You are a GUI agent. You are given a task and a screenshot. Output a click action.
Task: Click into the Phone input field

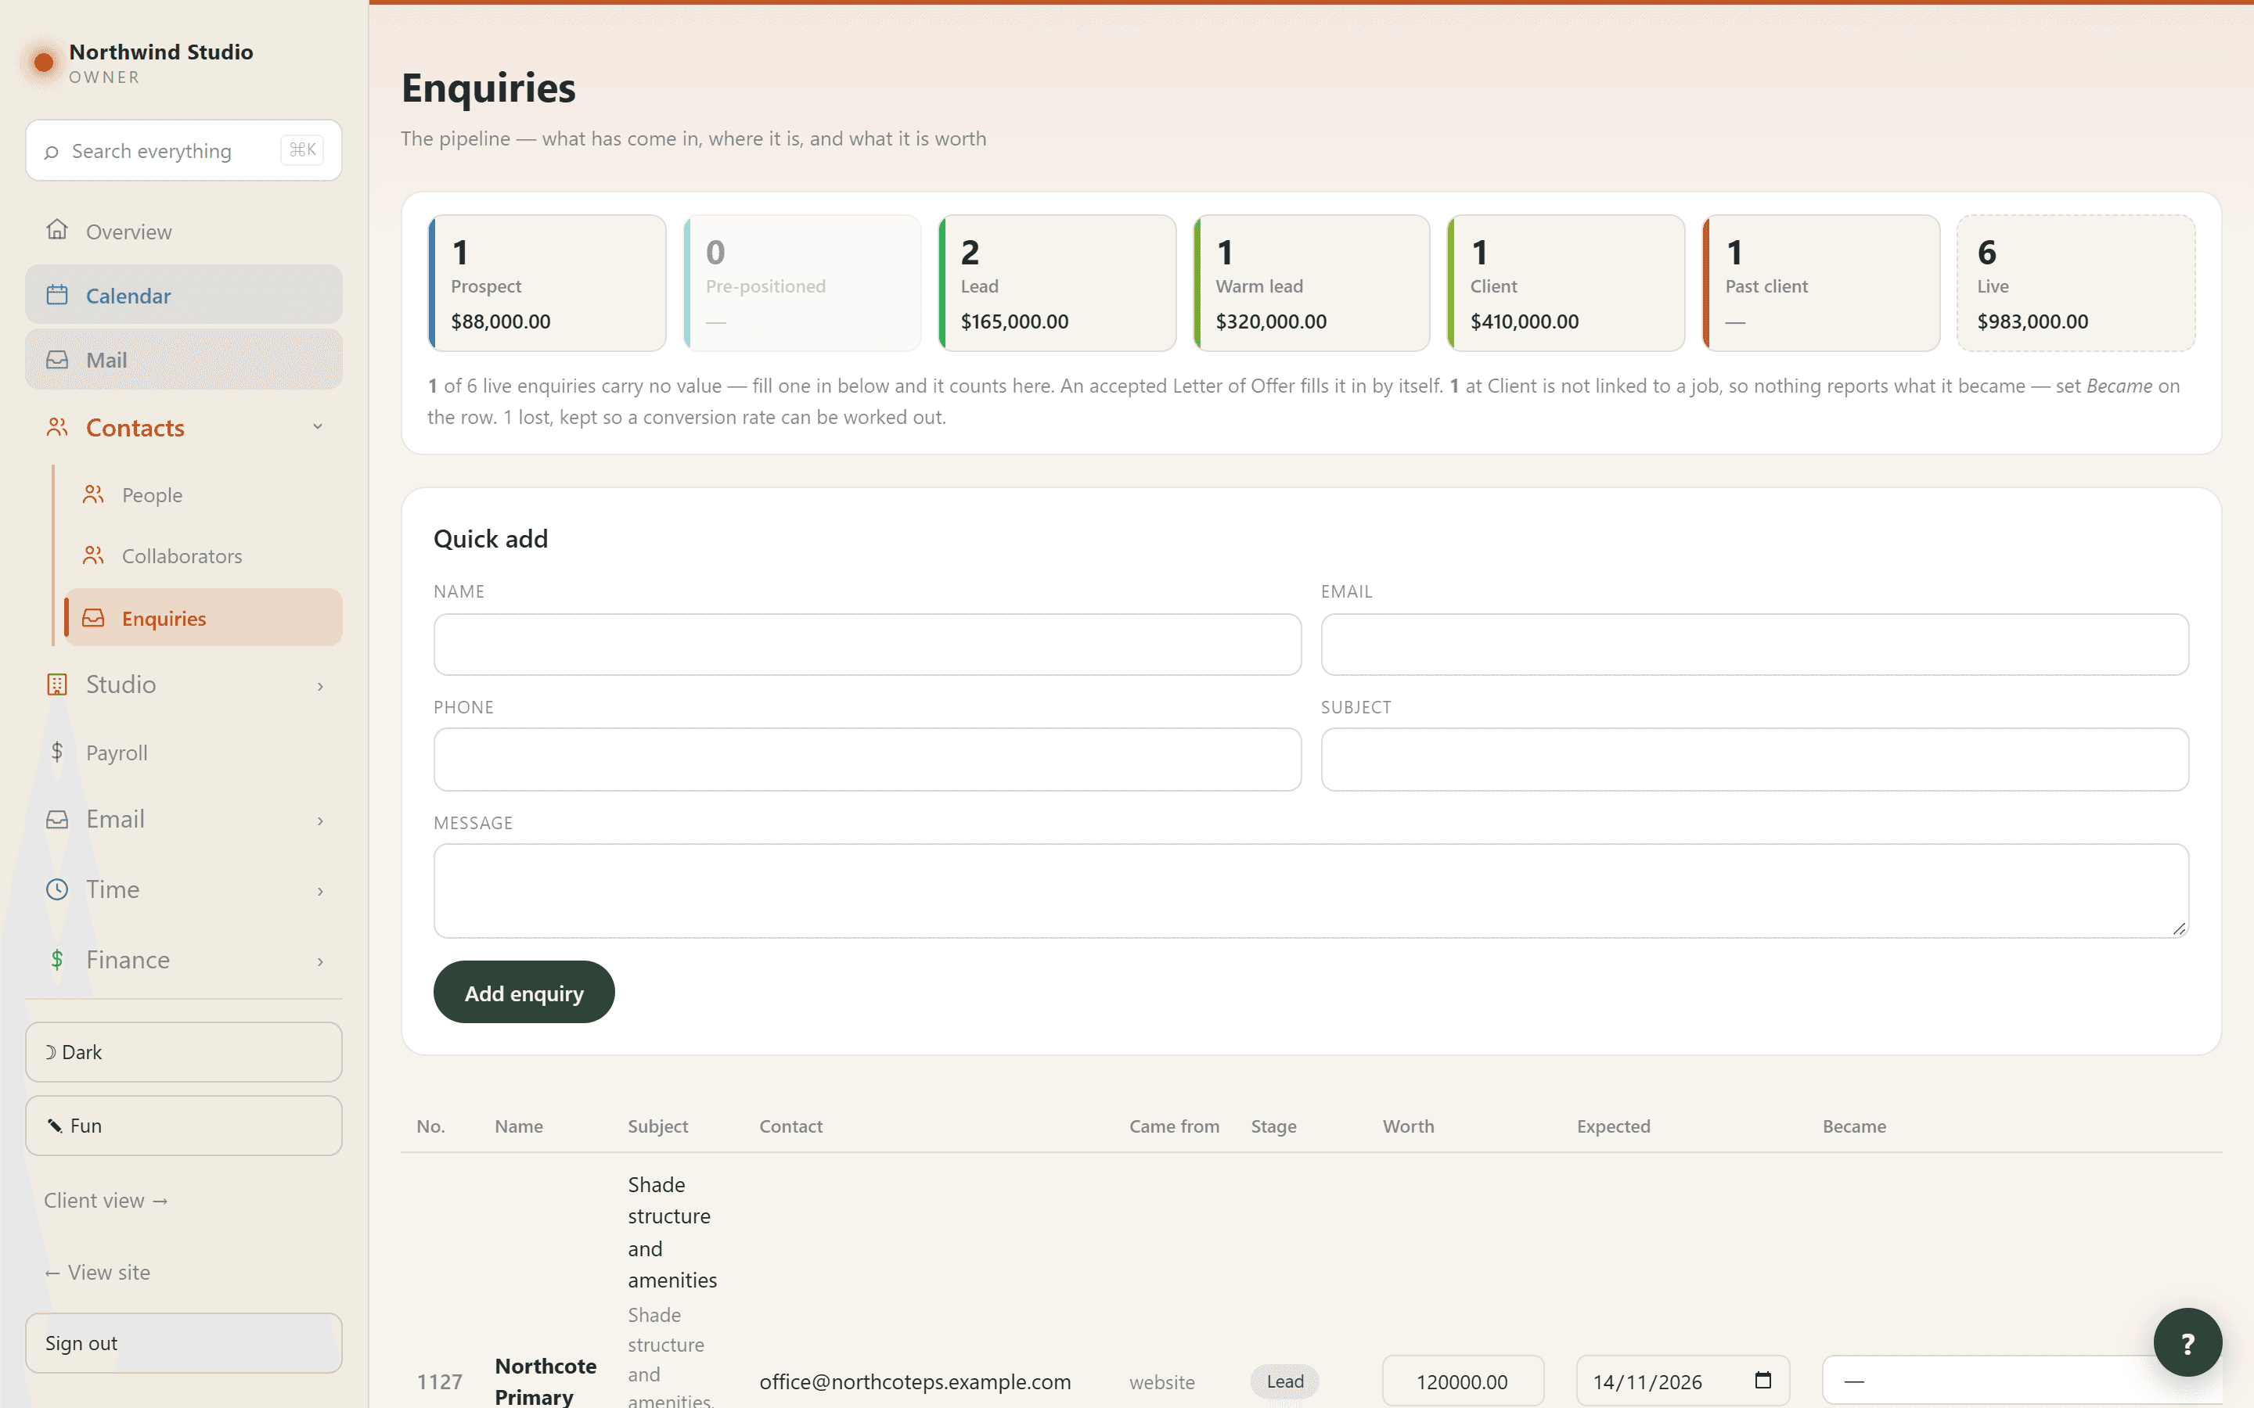click(x=867, y=760)
